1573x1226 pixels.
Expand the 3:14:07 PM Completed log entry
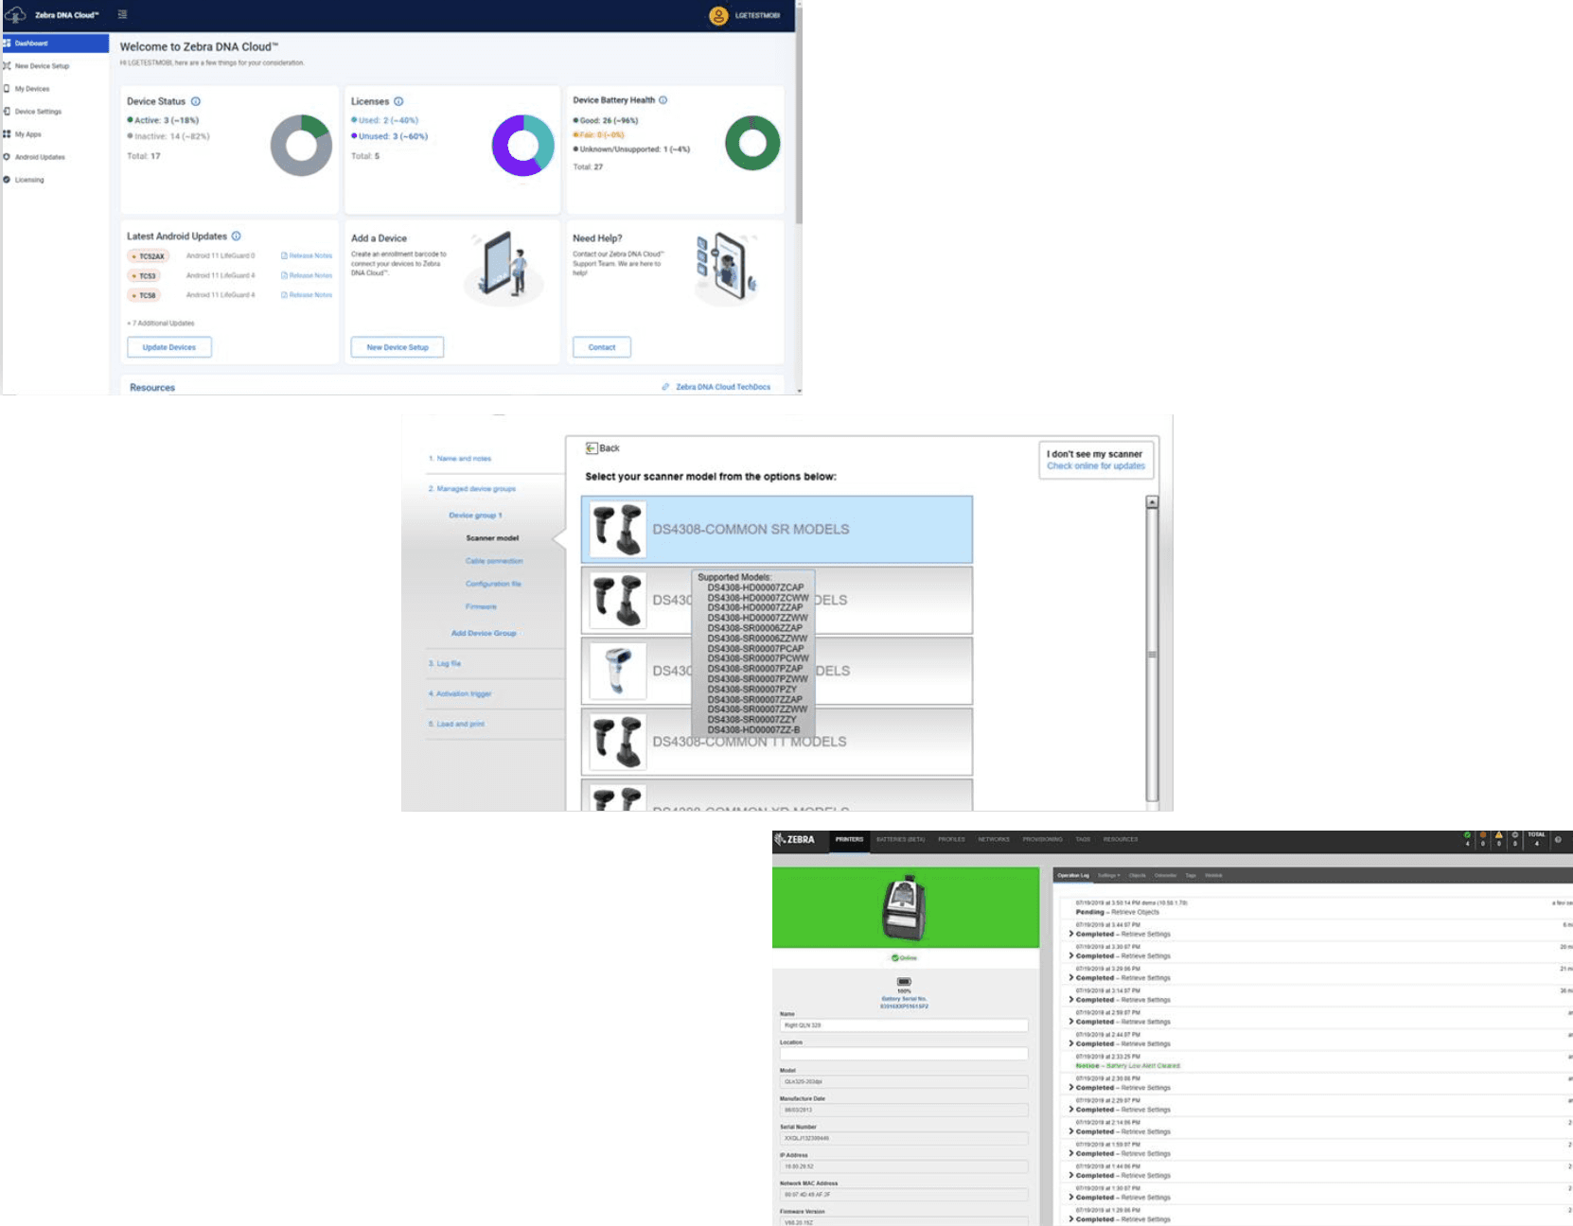pos(1071,1000)
